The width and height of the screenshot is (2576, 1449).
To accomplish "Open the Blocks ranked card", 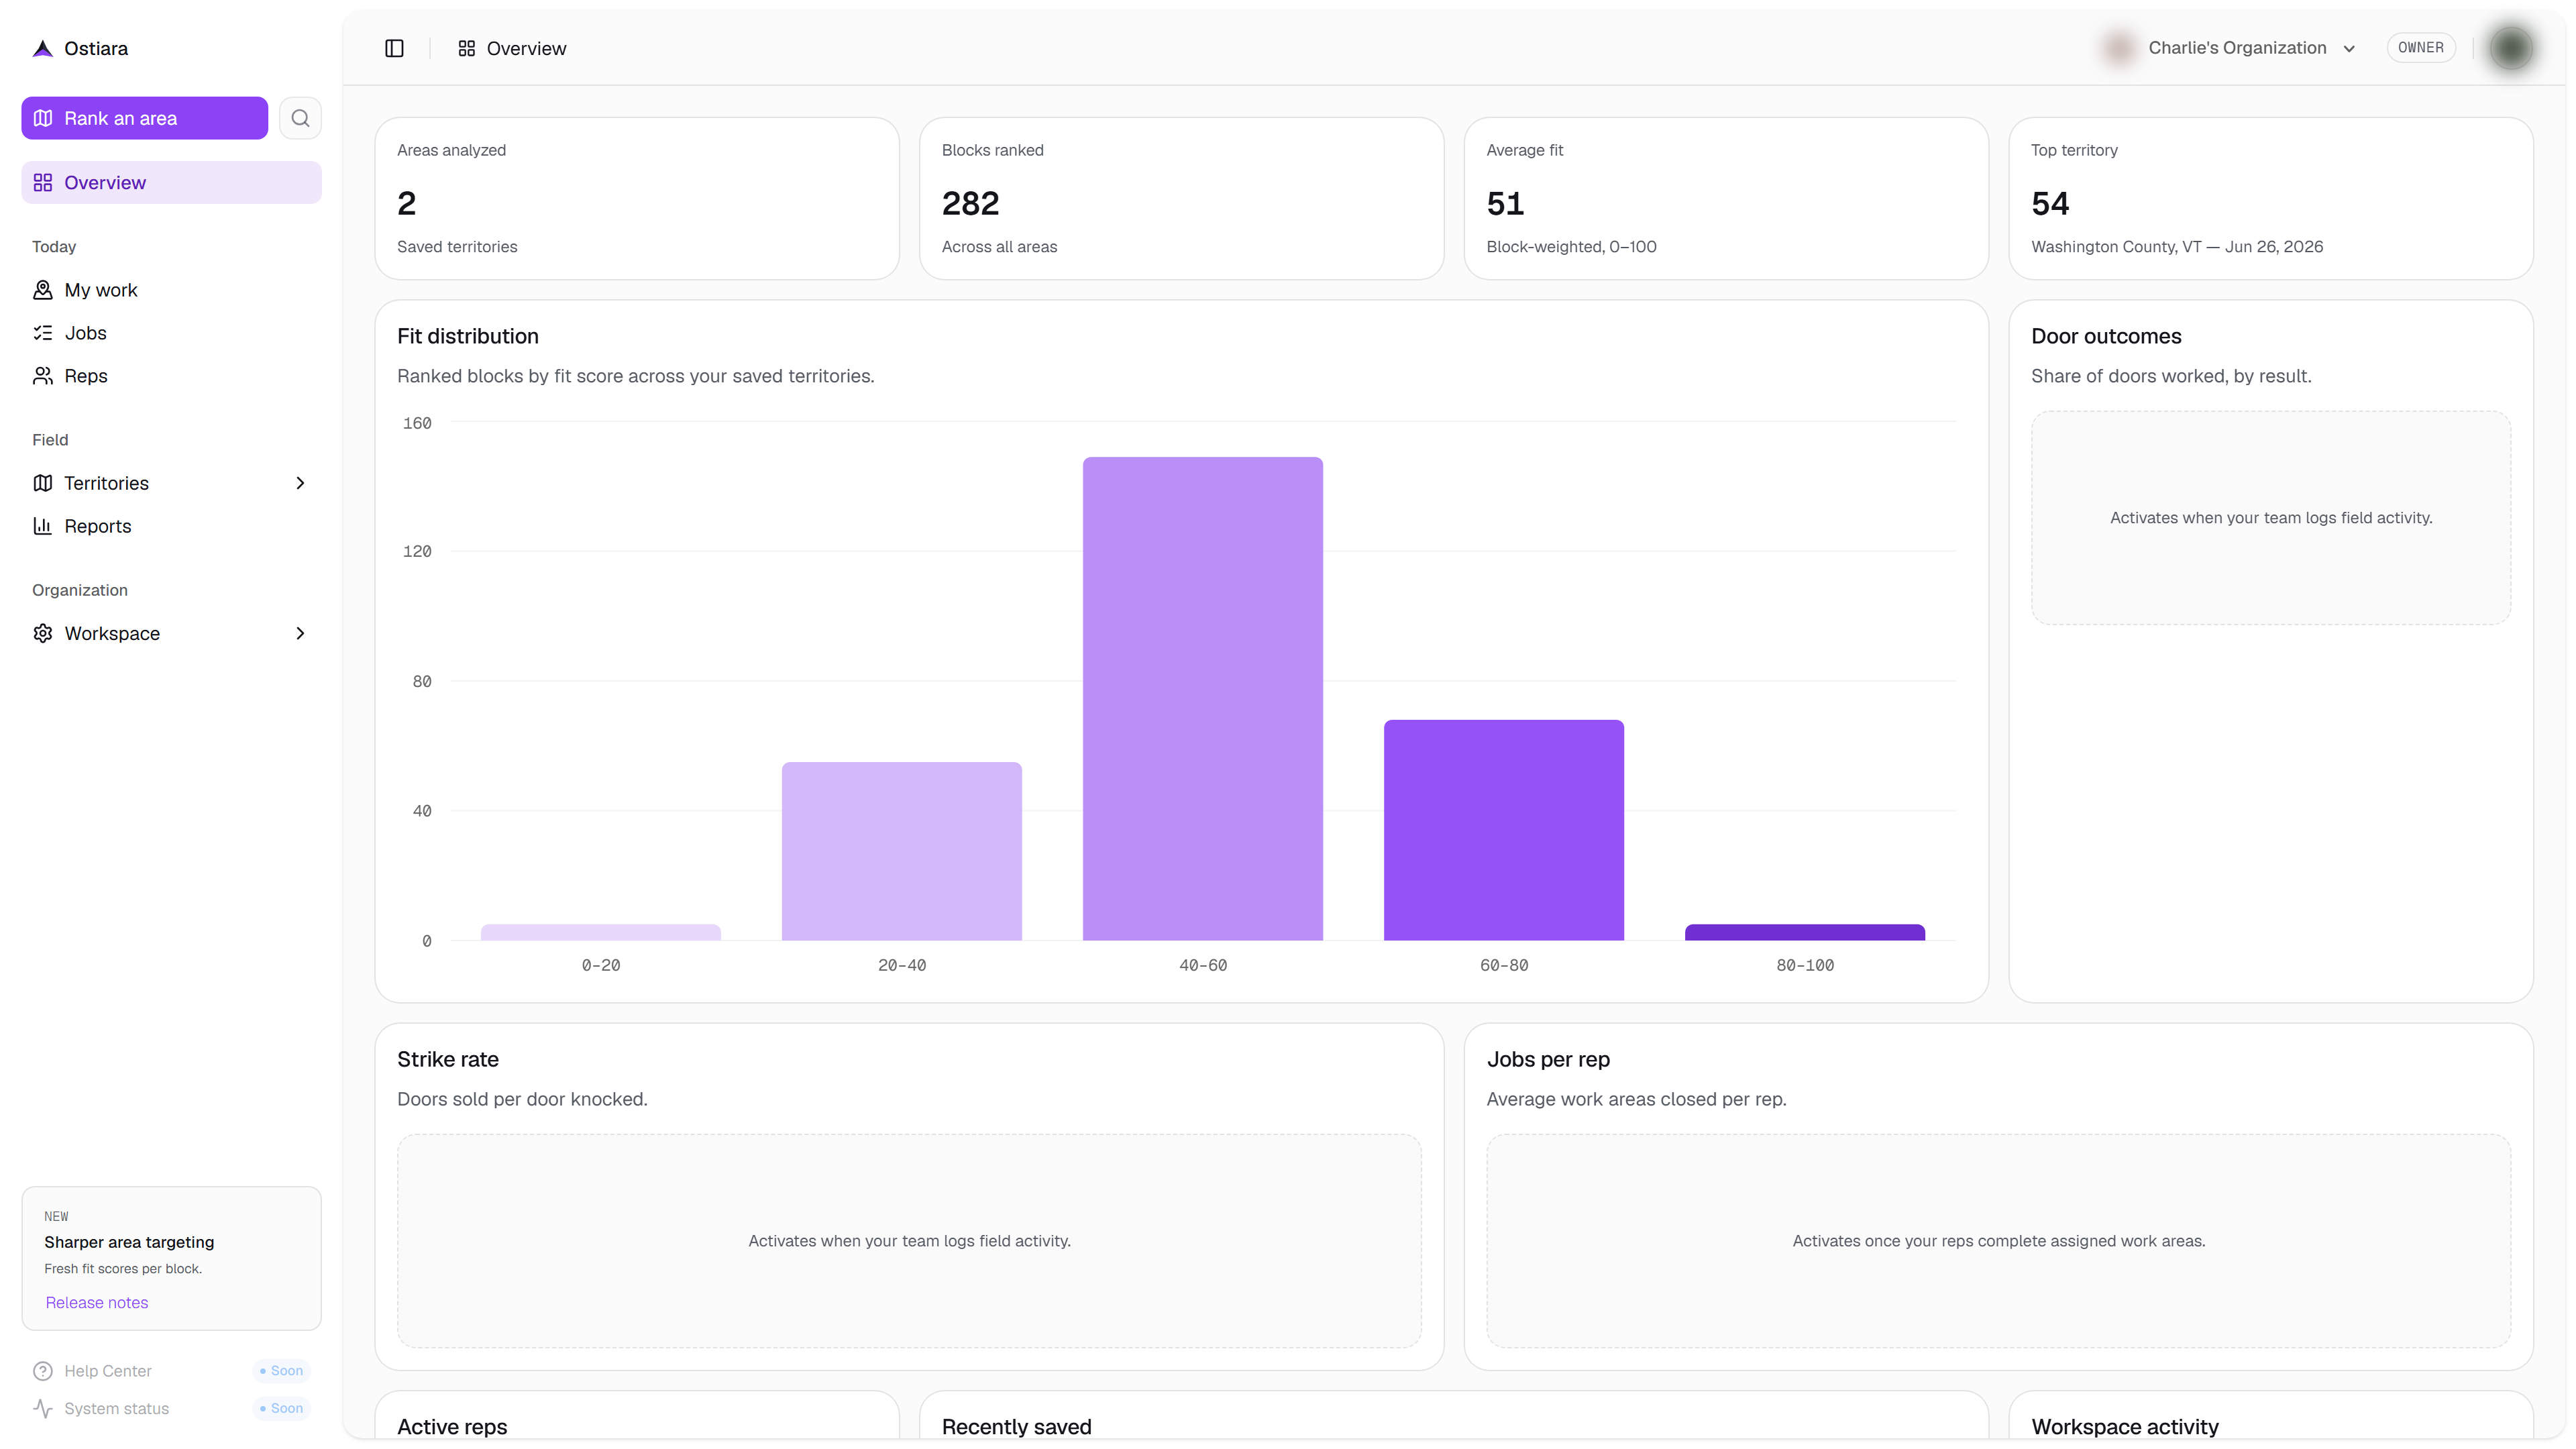I will coord(1181,198).
